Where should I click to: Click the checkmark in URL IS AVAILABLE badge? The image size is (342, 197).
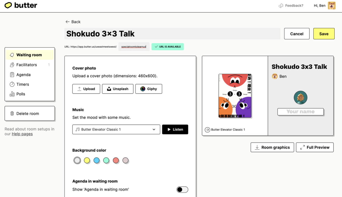click(x=156, y=47)
